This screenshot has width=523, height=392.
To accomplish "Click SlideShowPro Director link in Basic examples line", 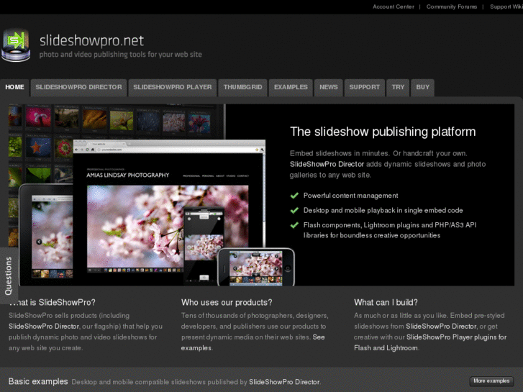I will click(x=284, y=382).
